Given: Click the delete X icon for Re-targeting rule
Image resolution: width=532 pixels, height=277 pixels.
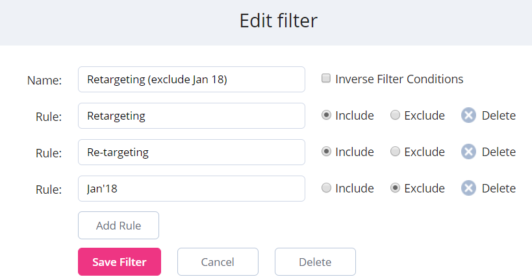Looking at the screenshot, I should pos(469,152).
